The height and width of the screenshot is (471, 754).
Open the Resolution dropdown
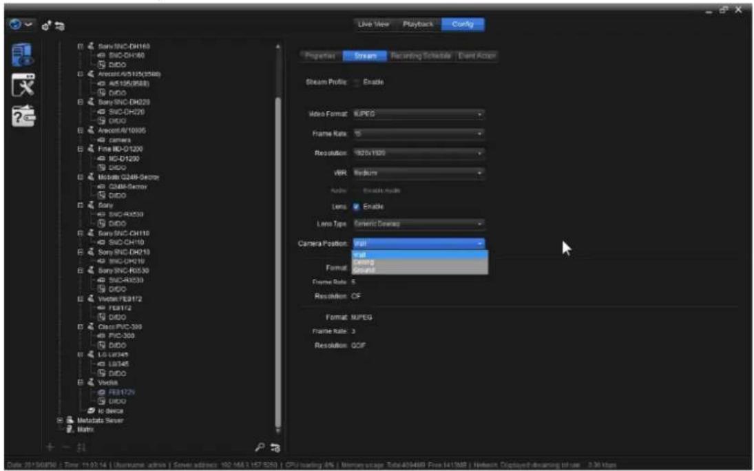[x=419, y=153]
